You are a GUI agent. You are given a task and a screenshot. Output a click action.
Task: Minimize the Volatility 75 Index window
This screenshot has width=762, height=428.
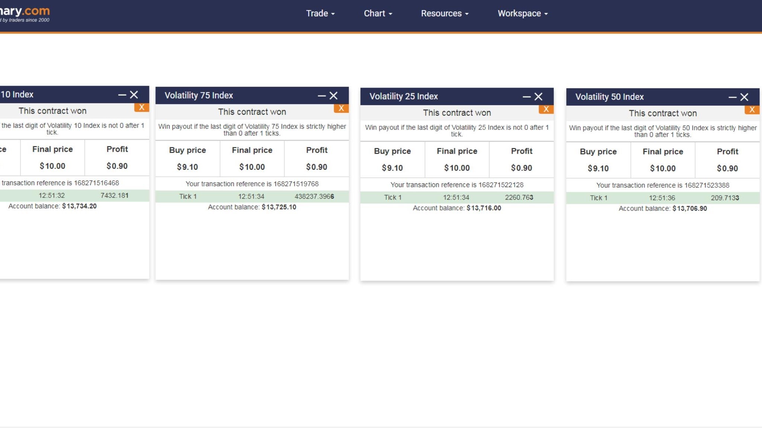click(x=322, y=96)
